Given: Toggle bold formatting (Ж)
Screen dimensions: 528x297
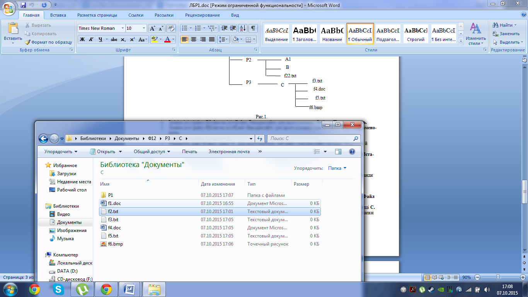Looking at the screenshot, I should tap(82, 39).
